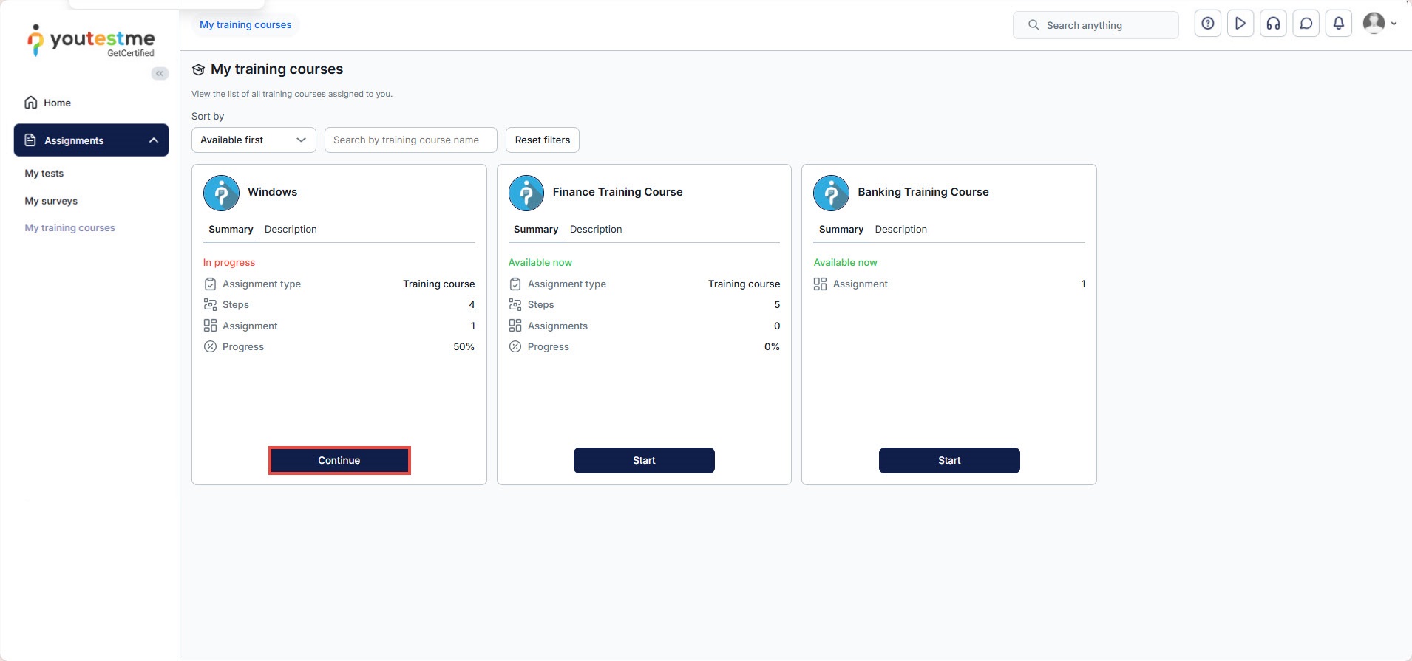Start the Finance Training Course
This screenshot has height=661, width=1412.
click(644, 460)
